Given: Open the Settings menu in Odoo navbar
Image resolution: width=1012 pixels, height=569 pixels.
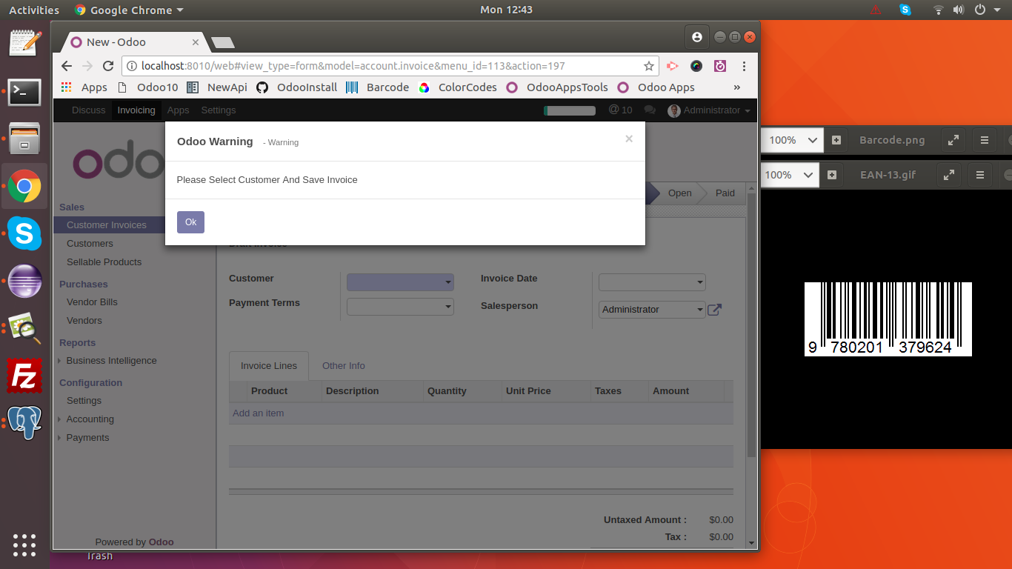Looking at the screenshot, I should point(219,110).
